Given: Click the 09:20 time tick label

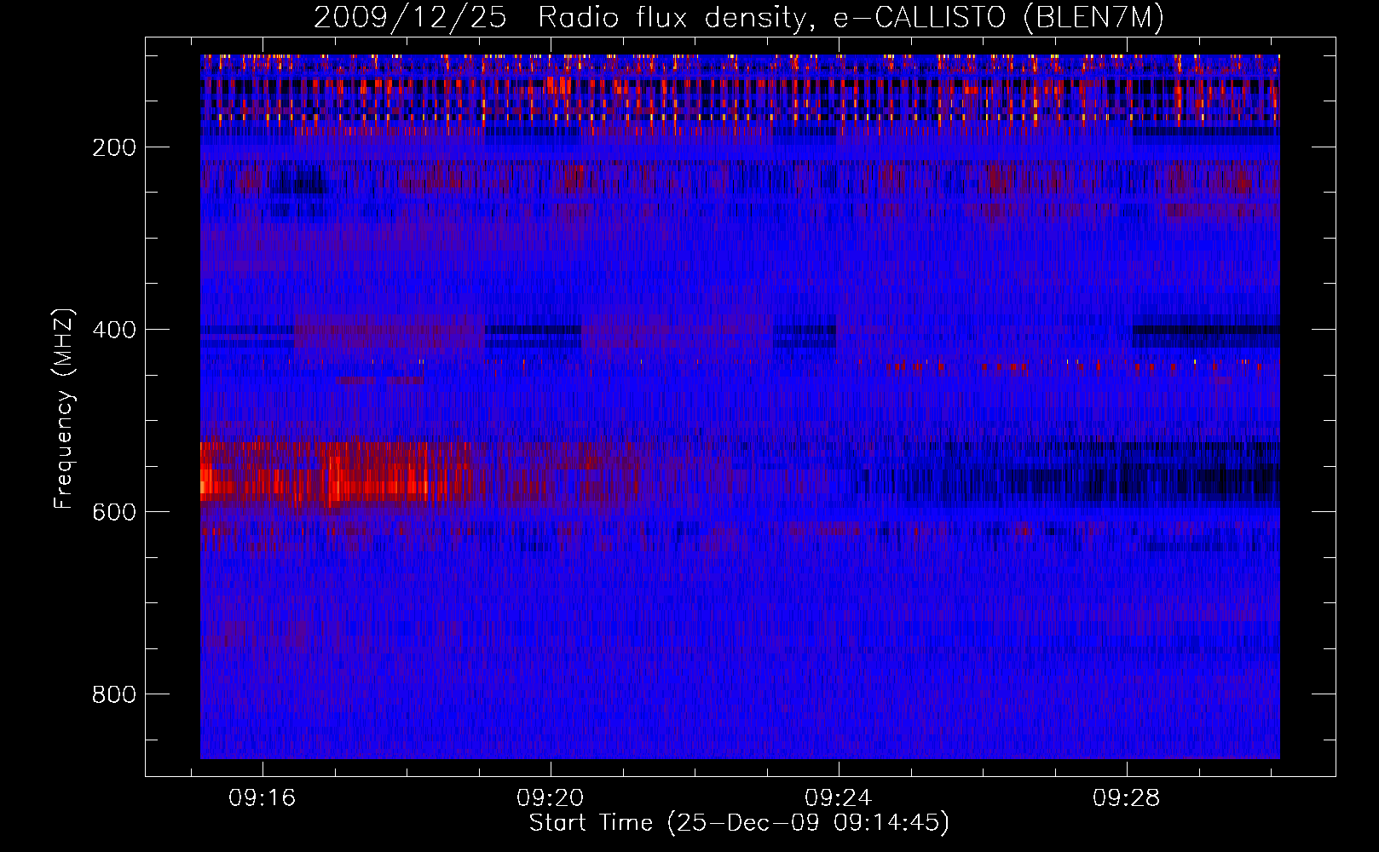Looking at the screenshot, I should (x=550, y=797).
